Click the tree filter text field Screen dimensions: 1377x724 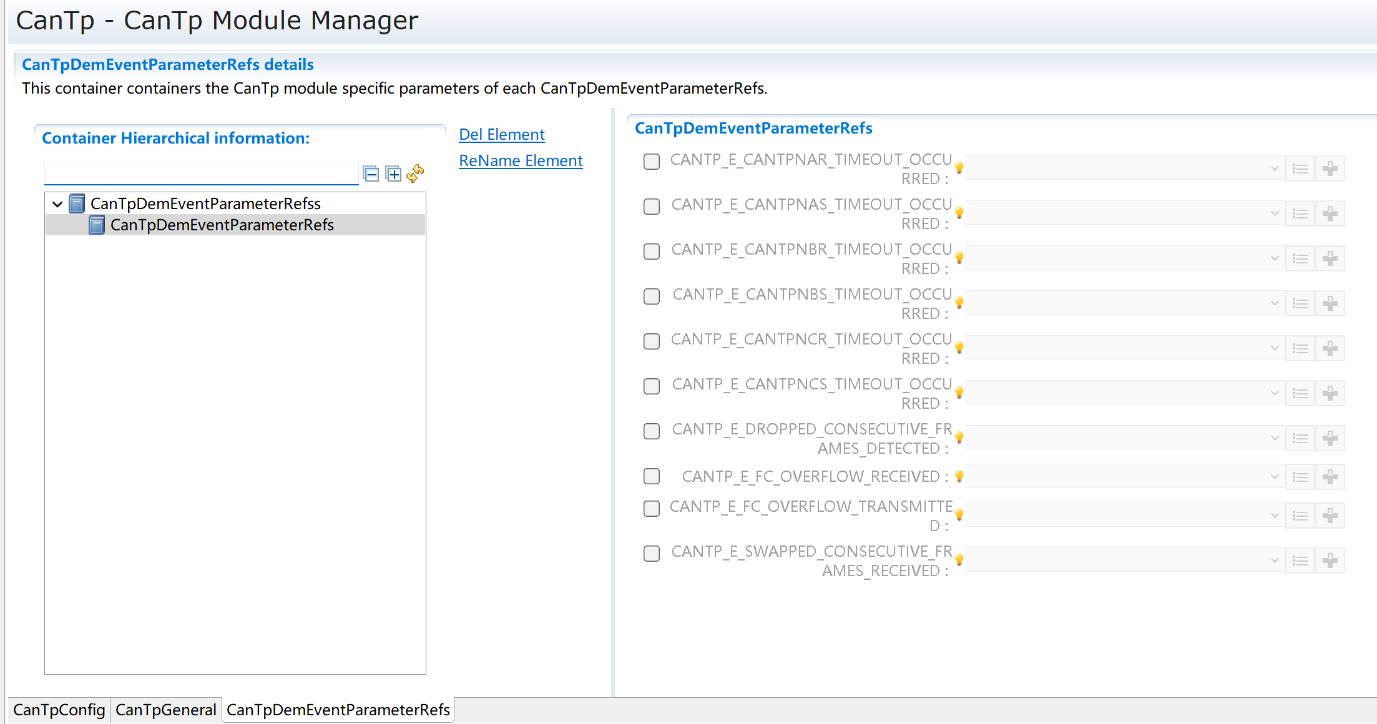coord(201,173)
